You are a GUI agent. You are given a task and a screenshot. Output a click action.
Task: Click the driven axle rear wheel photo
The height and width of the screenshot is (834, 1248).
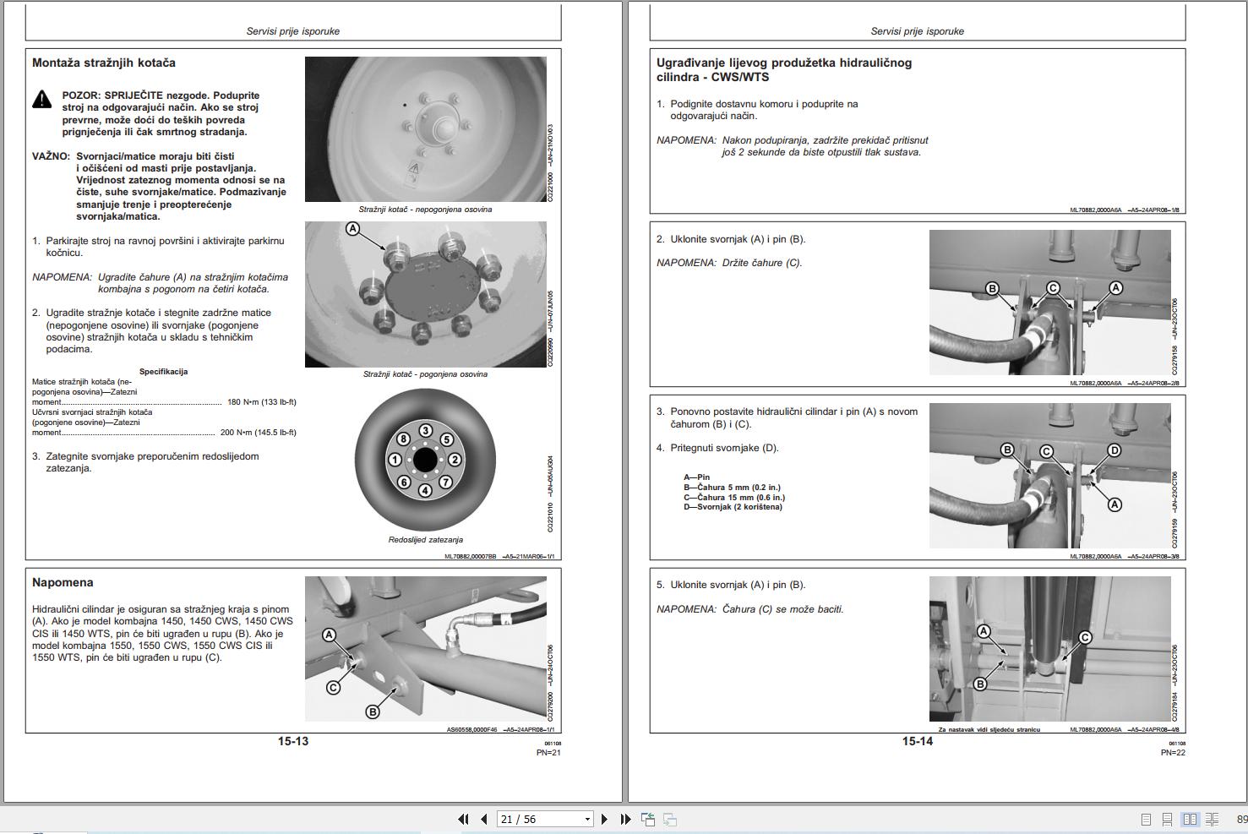click(425, 294)
